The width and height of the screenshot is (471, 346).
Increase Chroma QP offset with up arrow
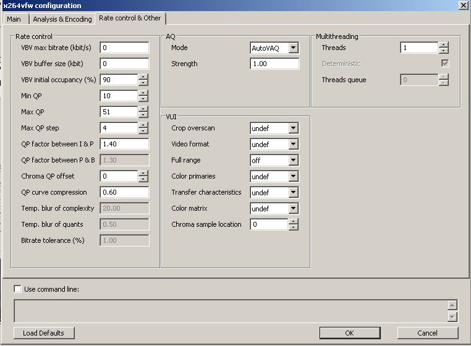pyautogui.click(x=143, y=173)
